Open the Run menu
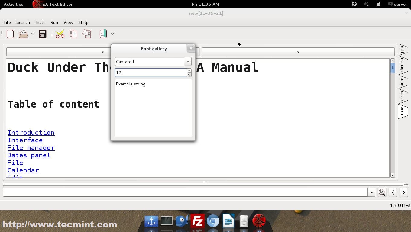Viewport: 411px width, 232px height. click(x=54, y=22)
